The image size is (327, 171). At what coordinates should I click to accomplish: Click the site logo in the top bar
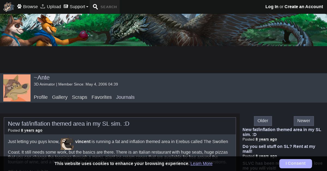click(9, 7)
